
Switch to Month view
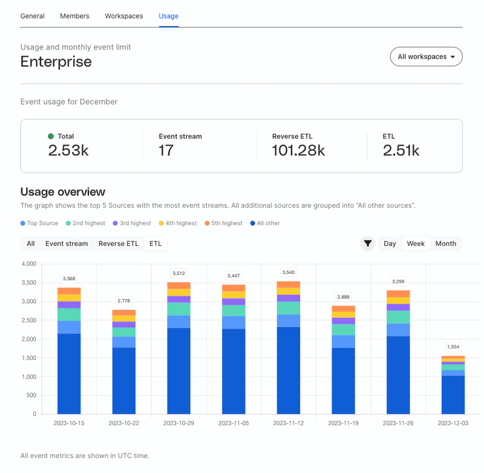click(x=446, y=243)
